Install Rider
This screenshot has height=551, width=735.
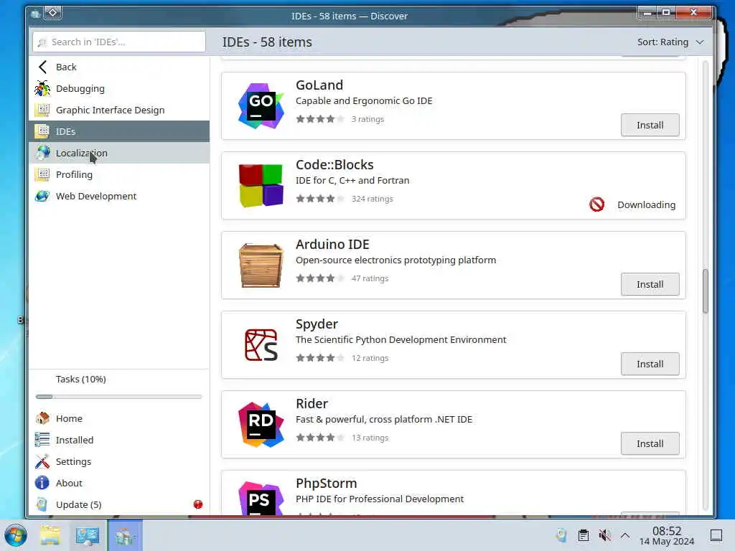point(650,443)
